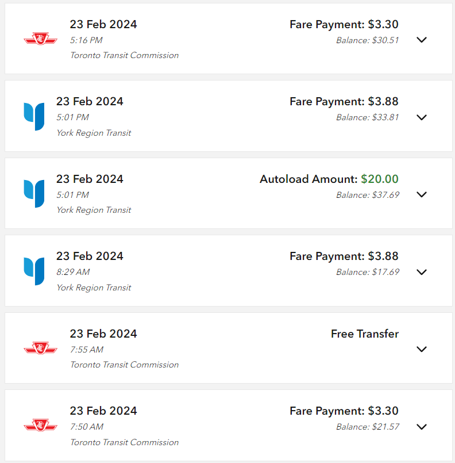455x463 pixels.
Task: Click the Balance $21.57 text
Action: (367, 427)
